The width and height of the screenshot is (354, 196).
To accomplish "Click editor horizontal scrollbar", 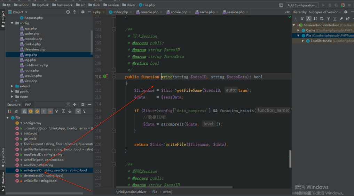I will 174,187.
